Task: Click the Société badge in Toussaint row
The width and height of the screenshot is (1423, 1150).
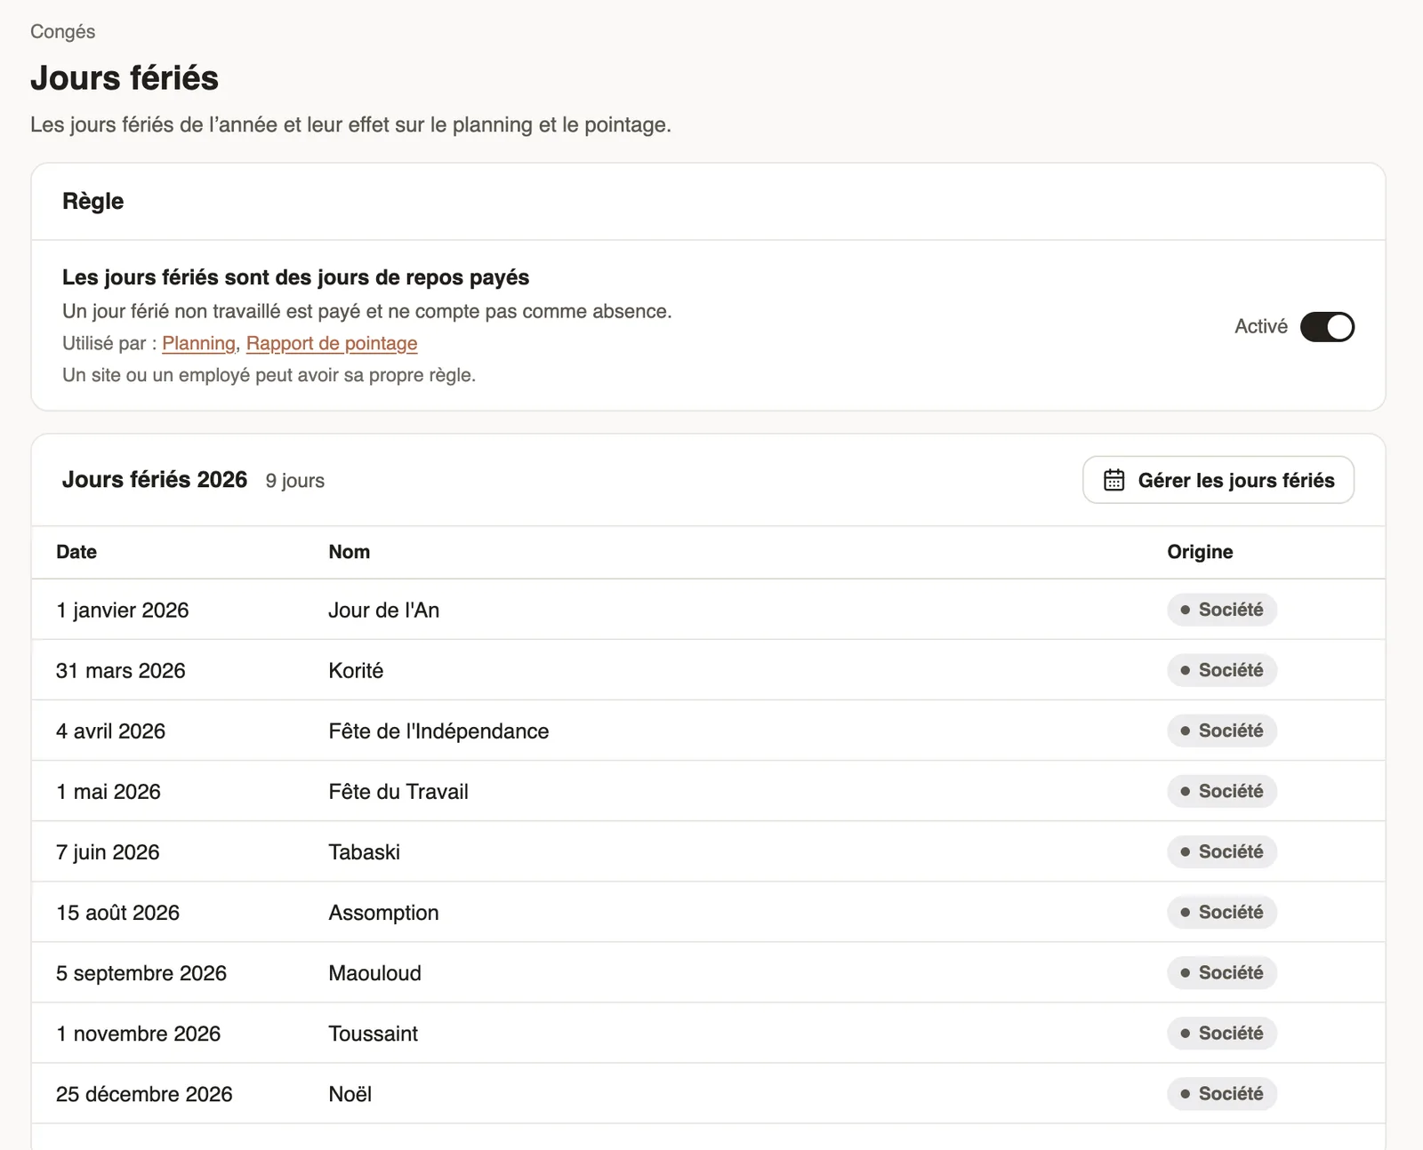Action: pos(1222,1033)
